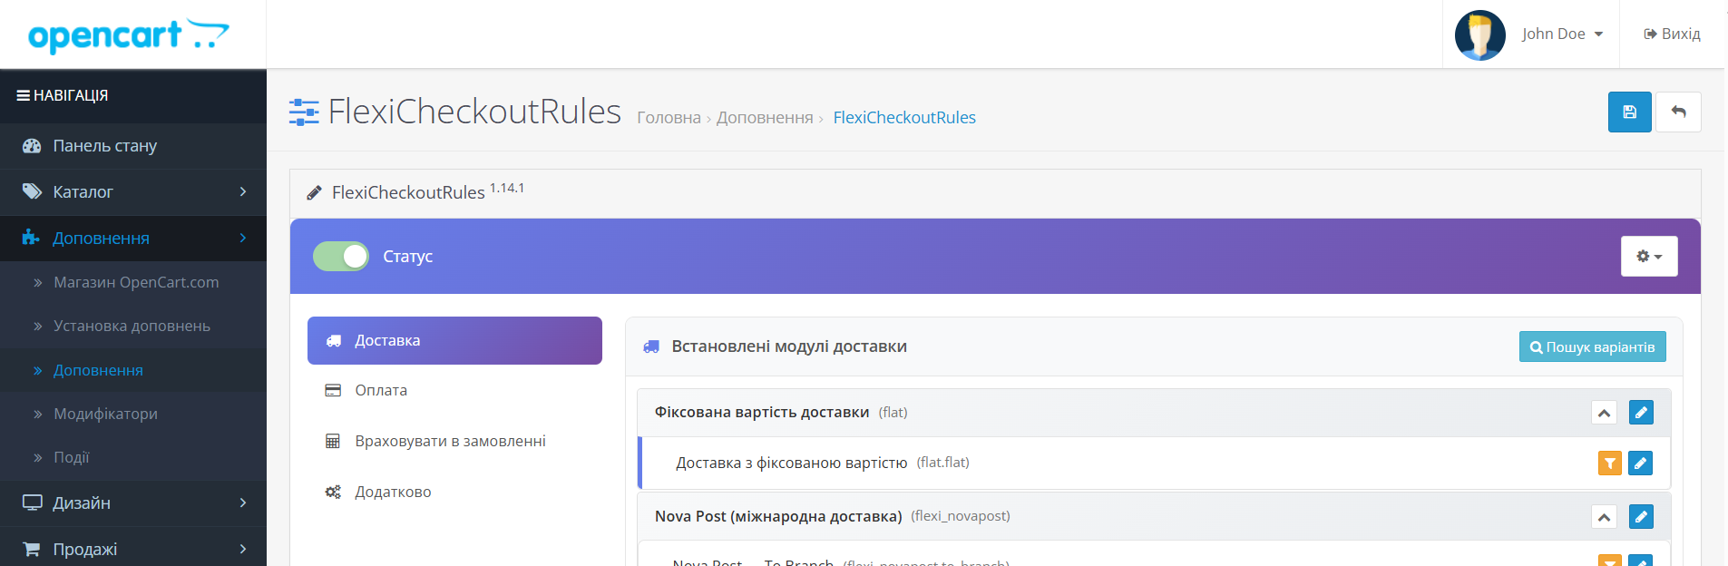Click the pencil icon beside FlexiCheckoutRules 1.14.1
The width and height of the screenshot is (1728, 566).
(314, 192)
